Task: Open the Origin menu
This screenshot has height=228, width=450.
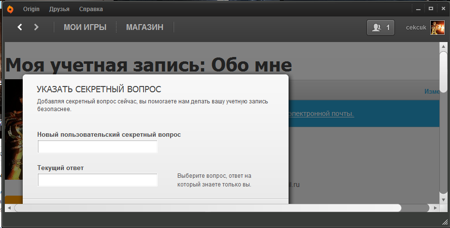Action: point(31,9)
